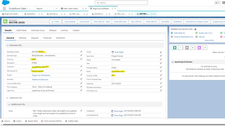This screenshot has width=225, height=126.
Task: Open navigation menu dropdown next to Reports
Action: [56, 8]
